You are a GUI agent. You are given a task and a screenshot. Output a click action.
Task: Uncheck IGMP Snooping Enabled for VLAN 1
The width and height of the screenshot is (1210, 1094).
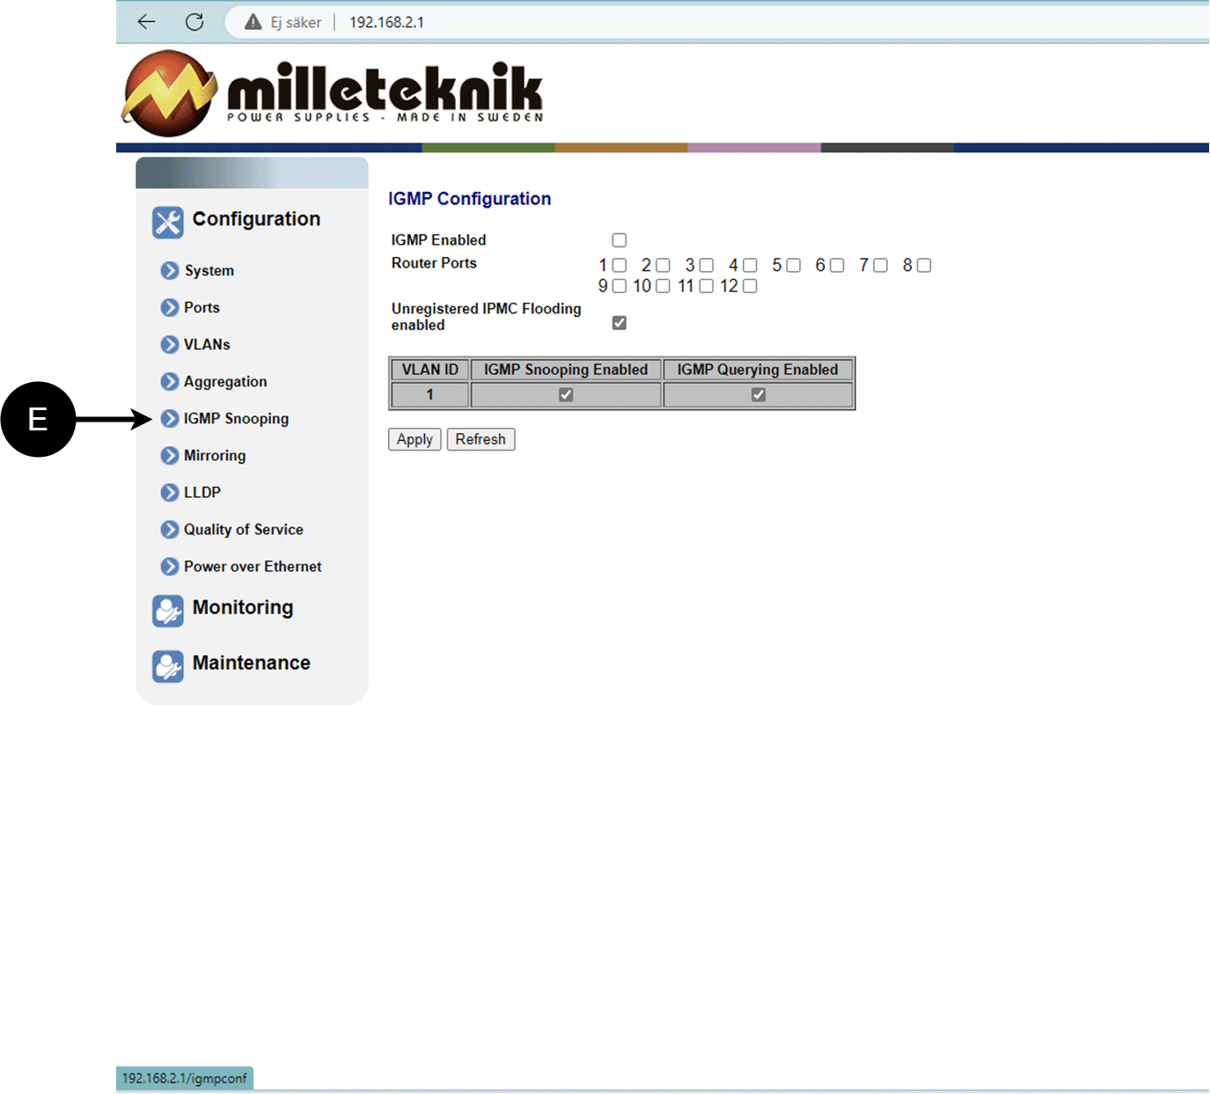566,395
